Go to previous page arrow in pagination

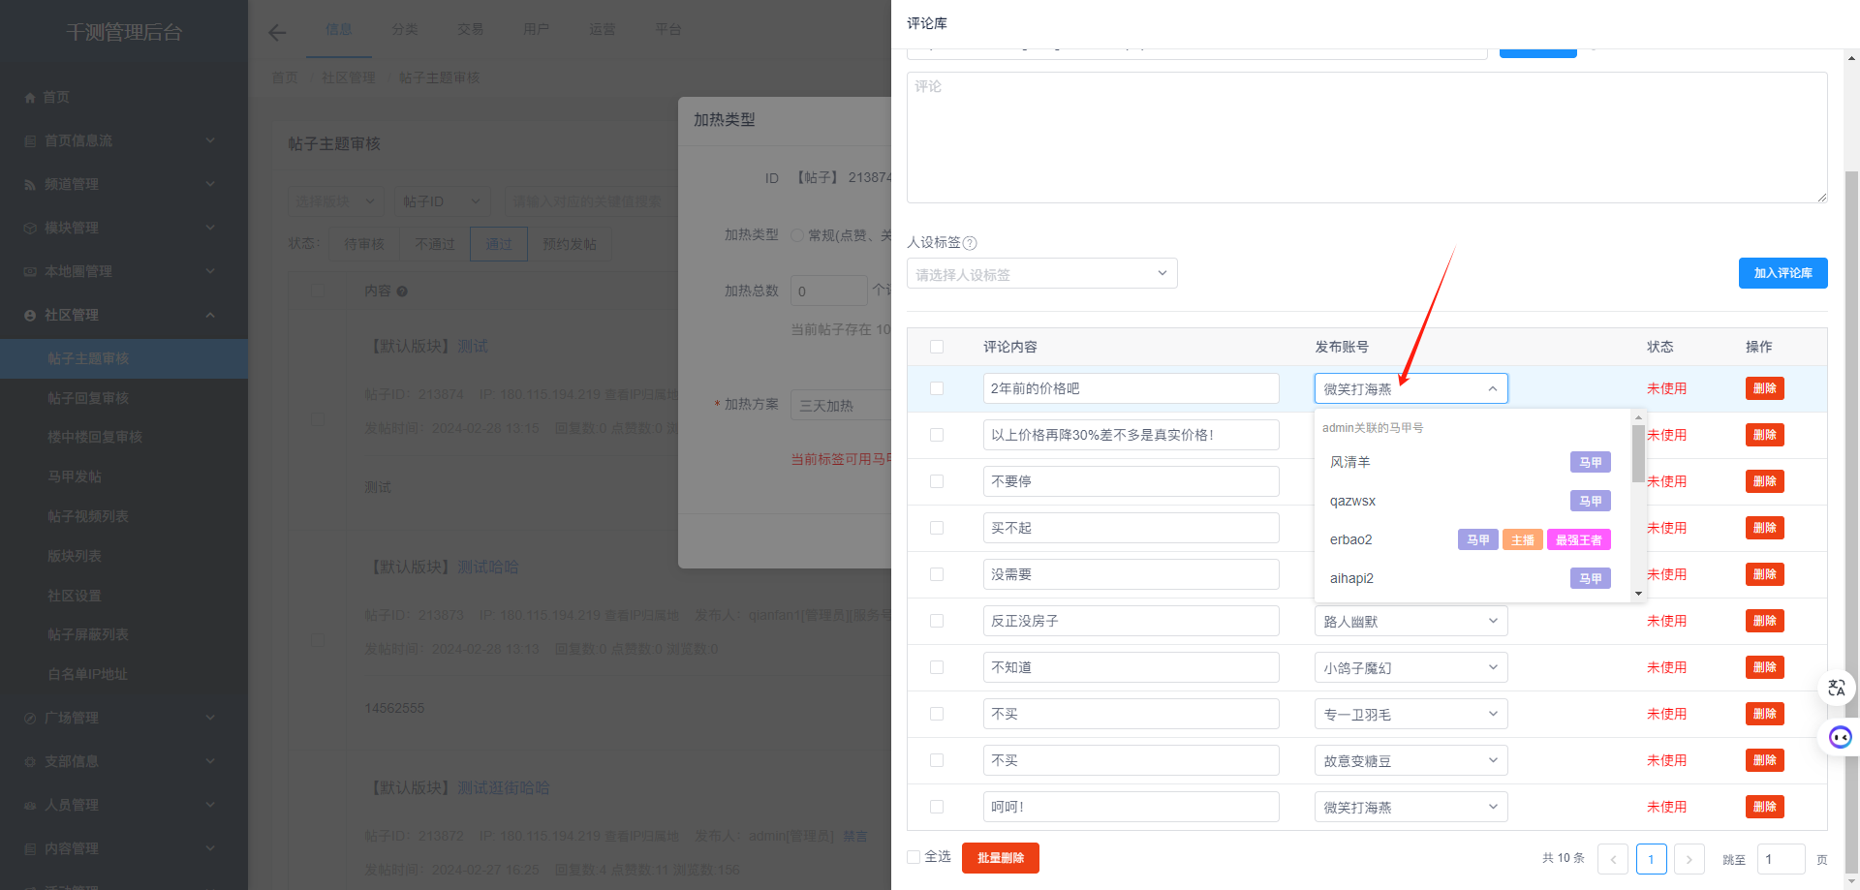(x=1613, y=859)
